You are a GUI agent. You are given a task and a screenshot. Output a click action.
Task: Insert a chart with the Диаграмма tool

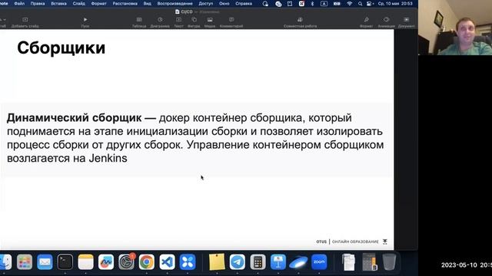[x=160, y=22]
